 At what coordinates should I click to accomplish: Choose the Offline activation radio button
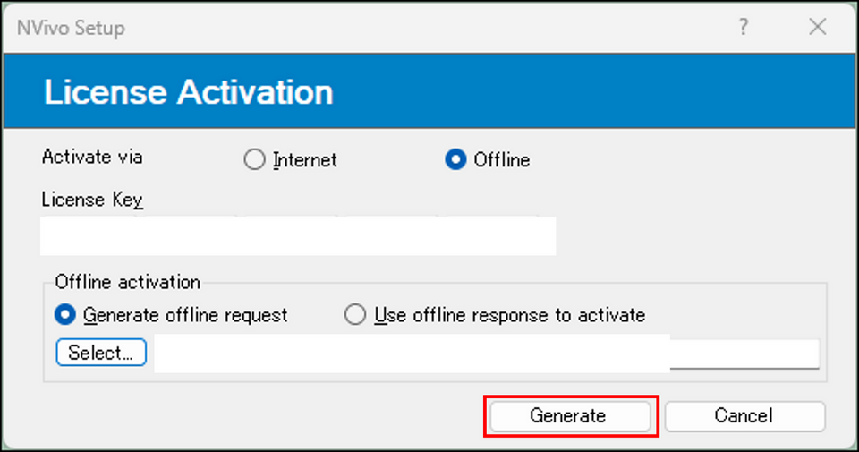tap(455, 159)
